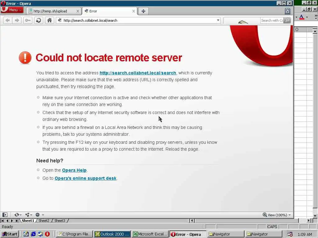The image size is (318, 238).
Task: Go forward with the forward arrow
Action: click(17, 20)
